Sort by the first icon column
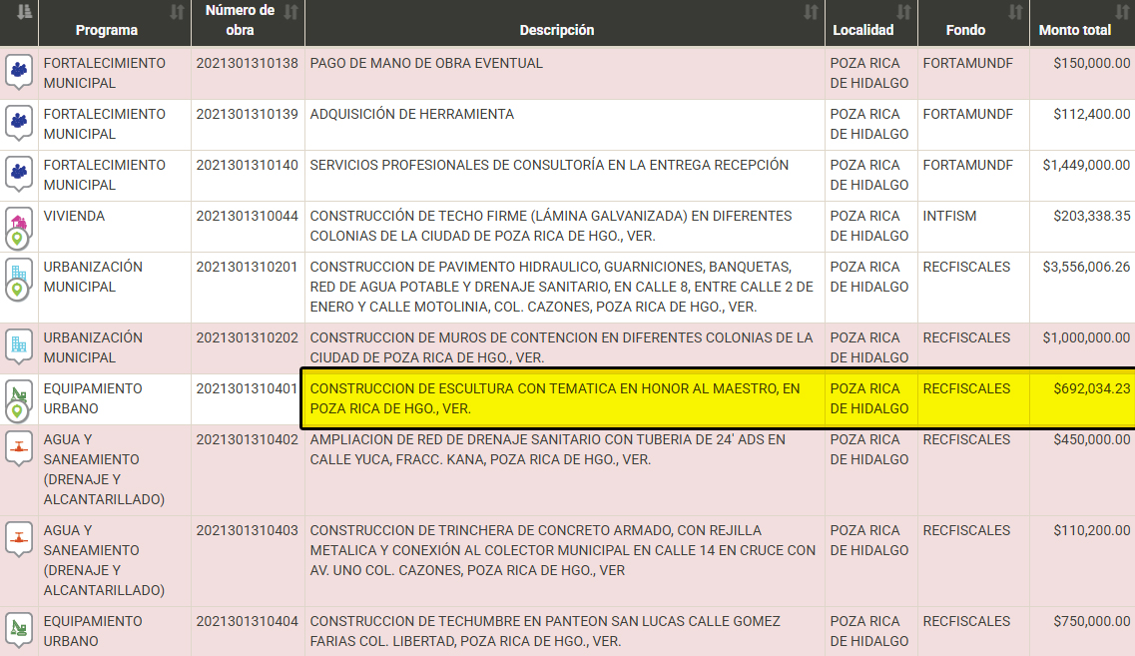Viewport: 1135px width, 656px height. (25, 12)
